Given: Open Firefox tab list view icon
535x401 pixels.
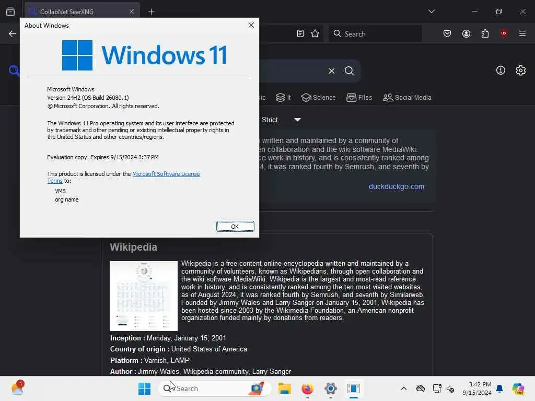Looking at the screenshot, I should tap(10, 11).
